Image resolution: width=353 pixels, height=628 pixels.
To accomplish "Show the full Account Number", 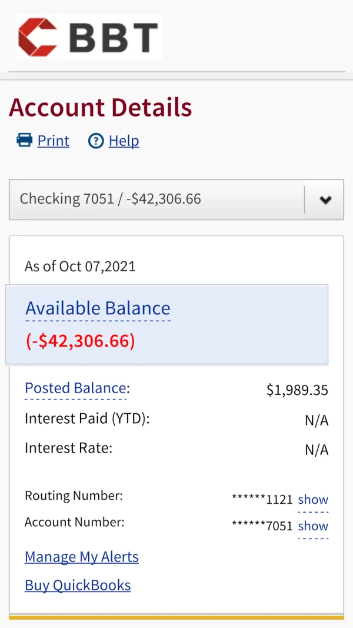I will tap(313, 526).
